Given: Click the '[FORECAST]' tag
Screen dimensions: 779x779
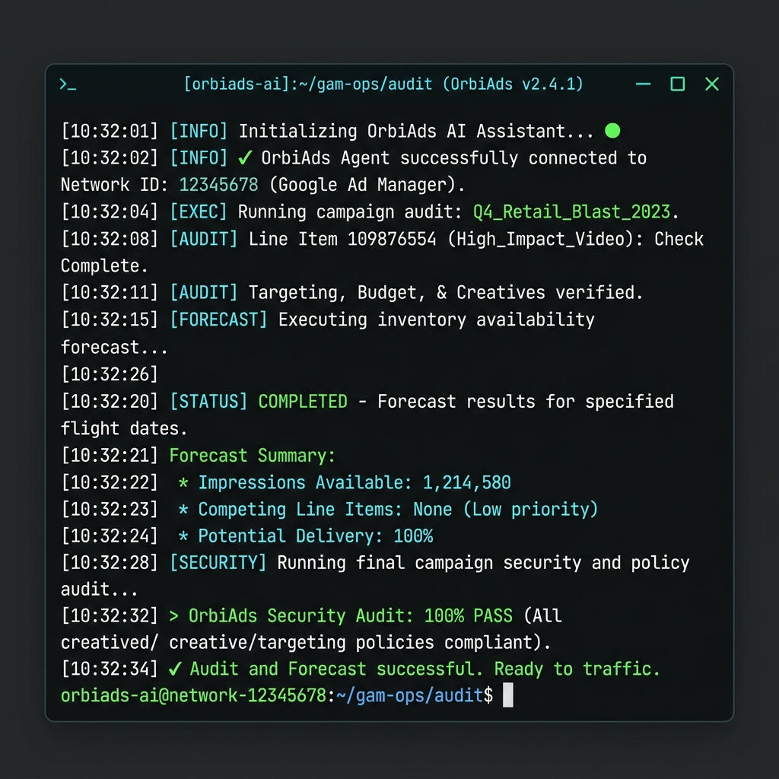Looking at the screenshot, I should click(218, 320).
